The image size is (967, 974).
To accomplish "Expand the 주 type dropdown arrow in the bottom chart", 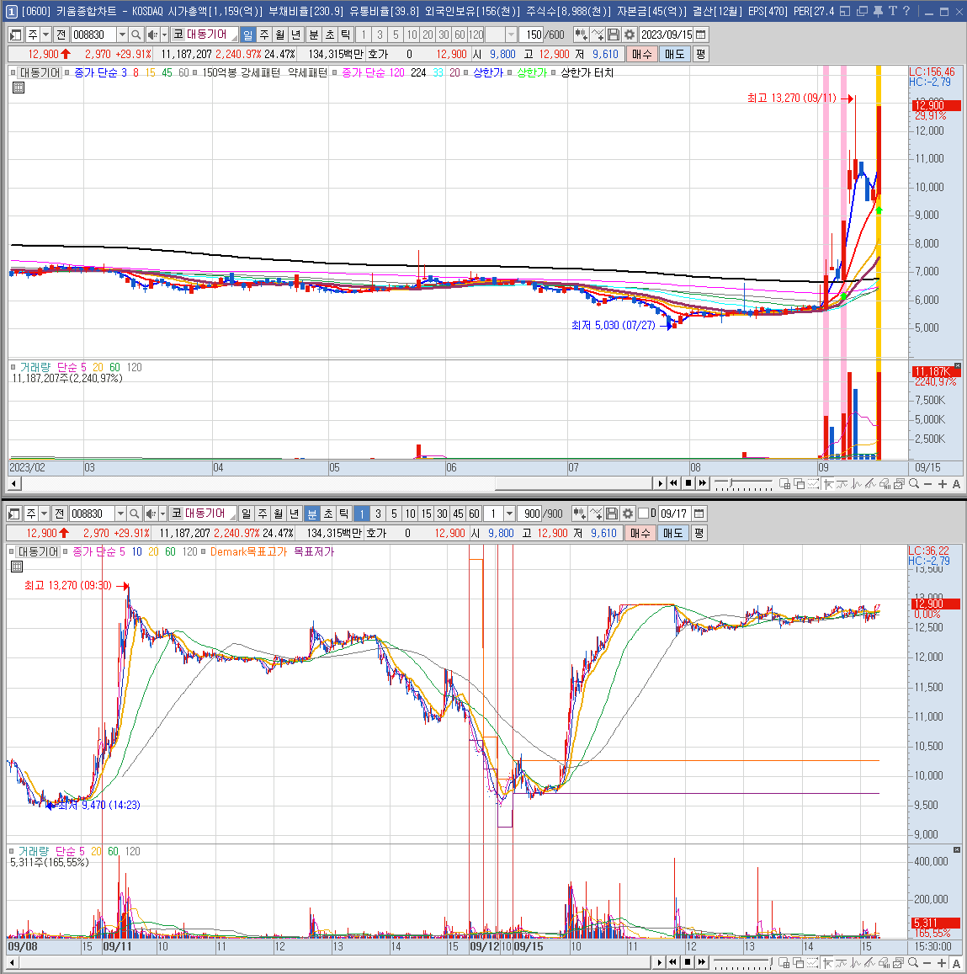I will coord(44,514).
